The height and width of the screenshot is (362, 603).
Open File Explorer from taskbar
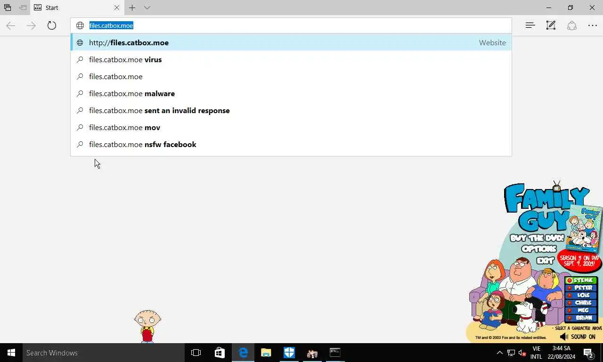pos(266,353)
